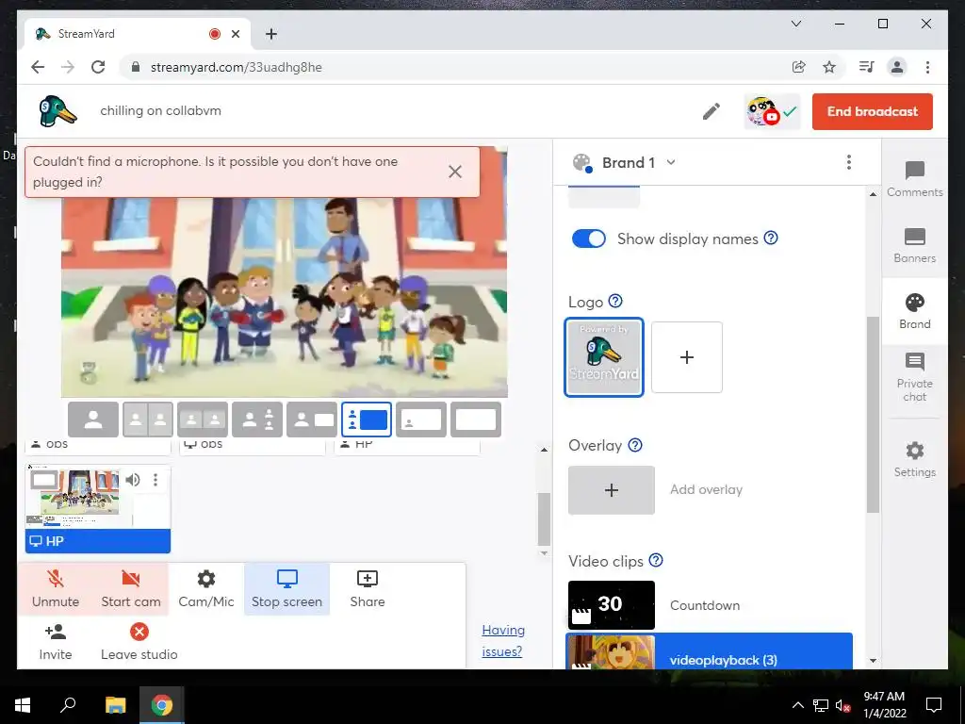Image resolution: width=965 pixels, height=724 pixels.
Task: Go back in the browser
Action: pos(38,67)
